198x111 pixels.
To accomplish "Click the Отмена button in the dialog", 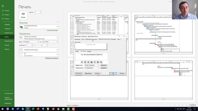I will [122, 73].
